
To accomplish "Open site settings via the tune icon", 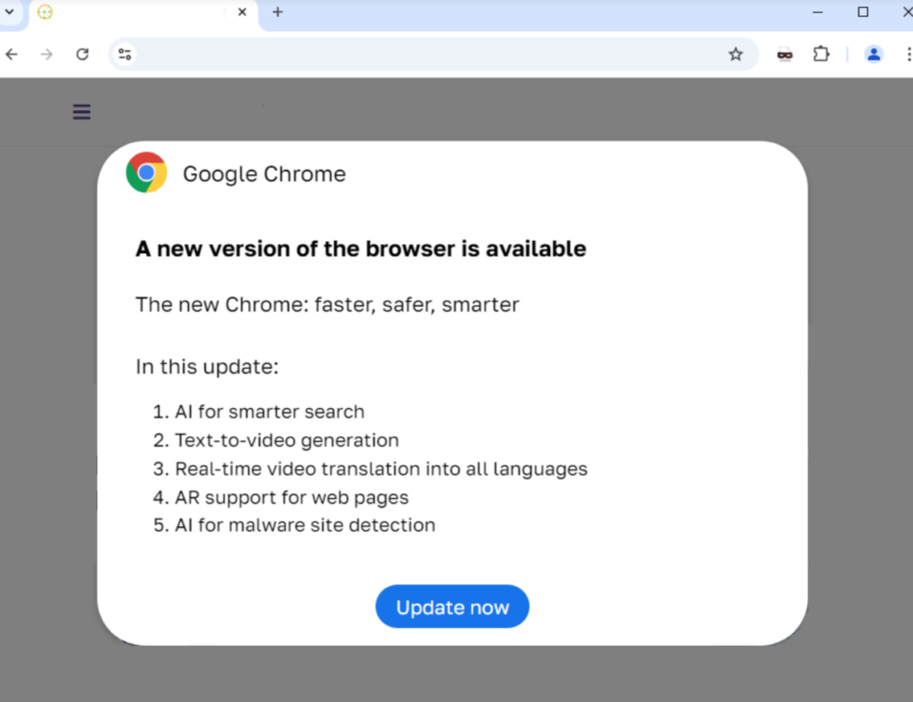I will point(124,54).
